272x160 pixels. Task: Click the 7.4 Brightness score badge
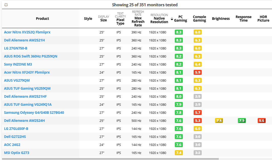tap(219, 121)
